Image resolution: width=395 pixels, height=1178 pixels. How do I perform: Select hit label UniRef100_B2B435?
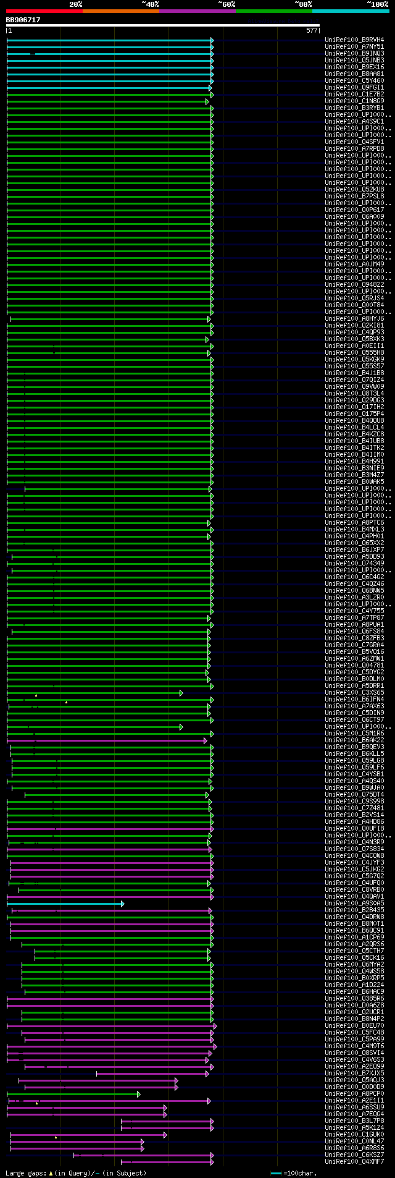click(x=354, y=910)
